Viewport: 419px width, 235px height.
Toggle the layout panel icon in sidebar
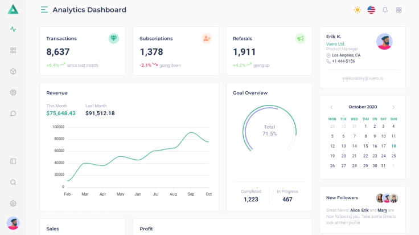[13, 161]
